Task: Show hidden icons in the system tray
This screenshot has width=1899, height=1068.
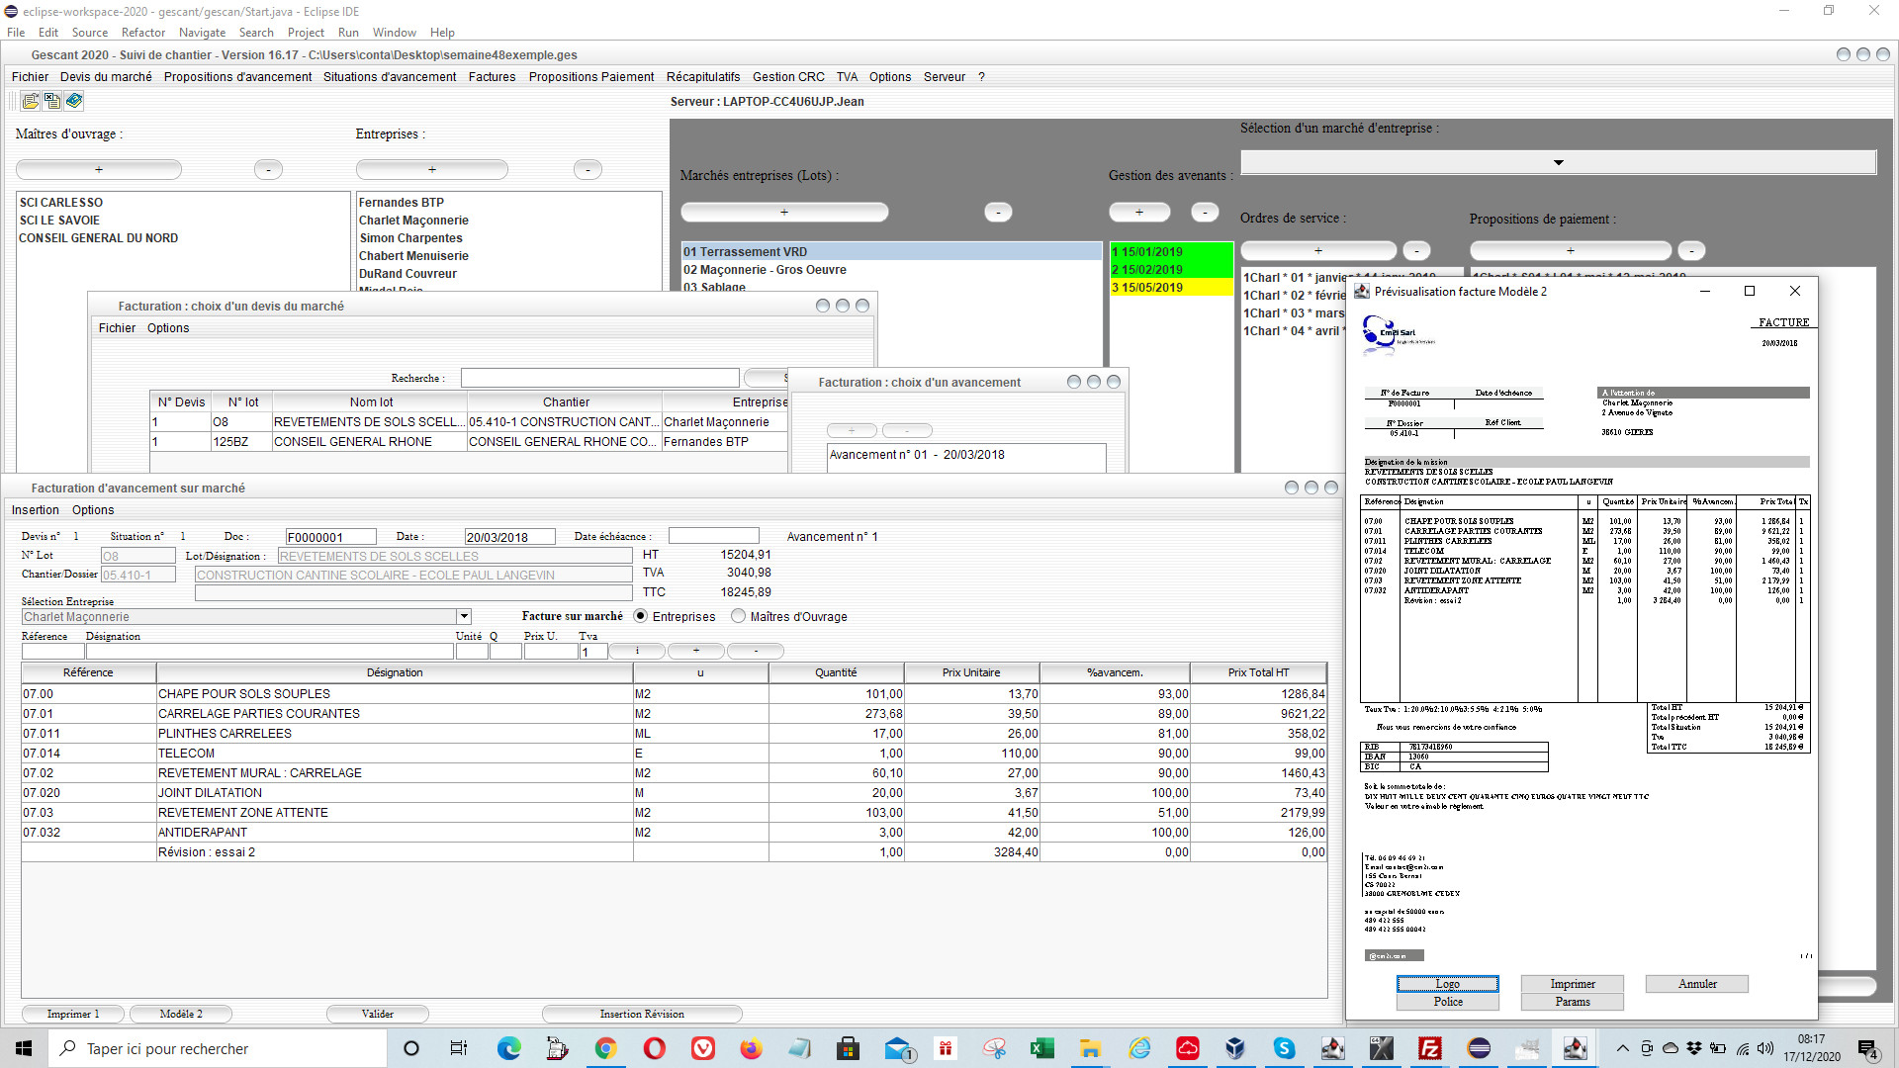Action: coord(1622,1048)
